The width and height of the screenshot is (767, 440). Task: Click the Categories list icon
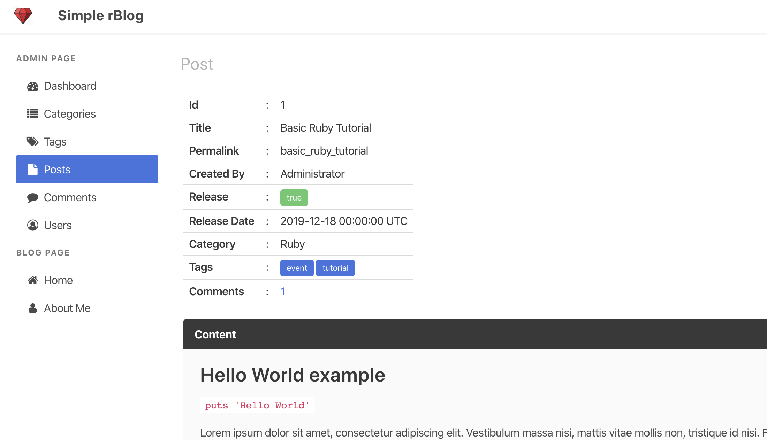pyautogui.click(x=33, y=113)
